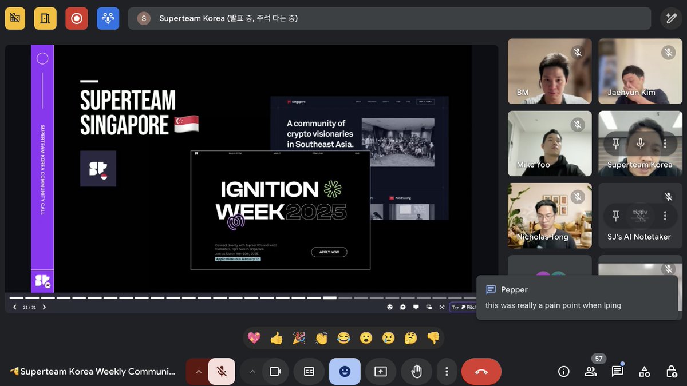Toggle your camera in the bottom bar
Viewport: 687px width, 386px height.
point(275,372)
